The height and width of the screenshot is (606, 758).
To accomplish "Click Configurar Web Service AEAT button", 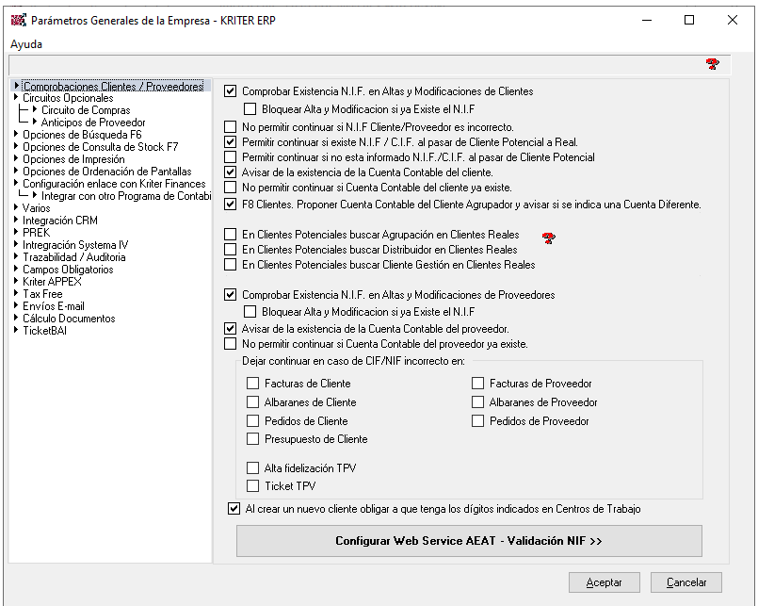I will pyautogui.click(x=468, y=541).
